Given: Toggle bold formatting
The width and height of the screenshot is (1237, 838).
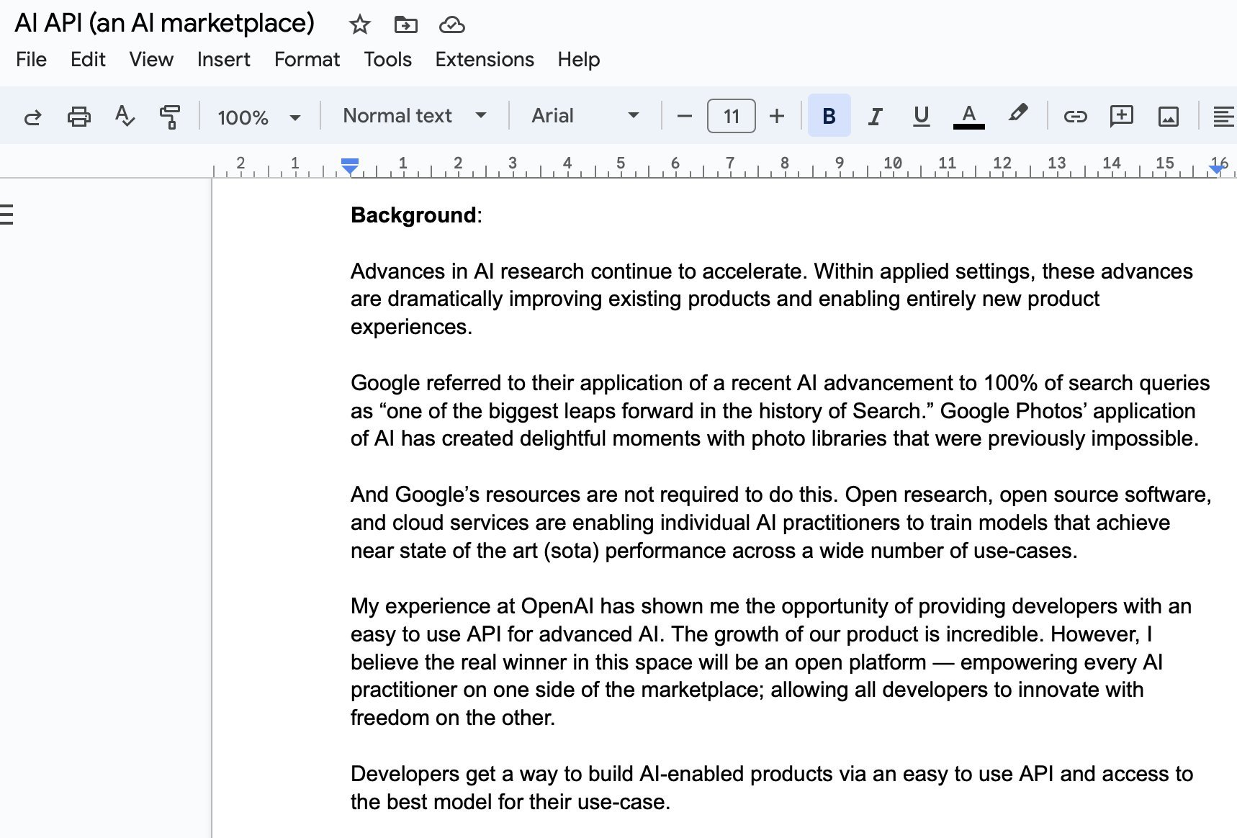Looking at the screenshot, I should tap(829, 115).
